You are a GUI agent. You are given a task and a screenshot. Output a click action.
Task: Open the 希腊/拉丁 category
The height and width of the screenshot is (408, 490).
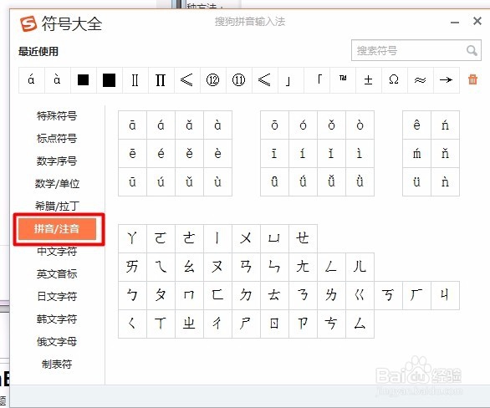[x=57, y=206]
